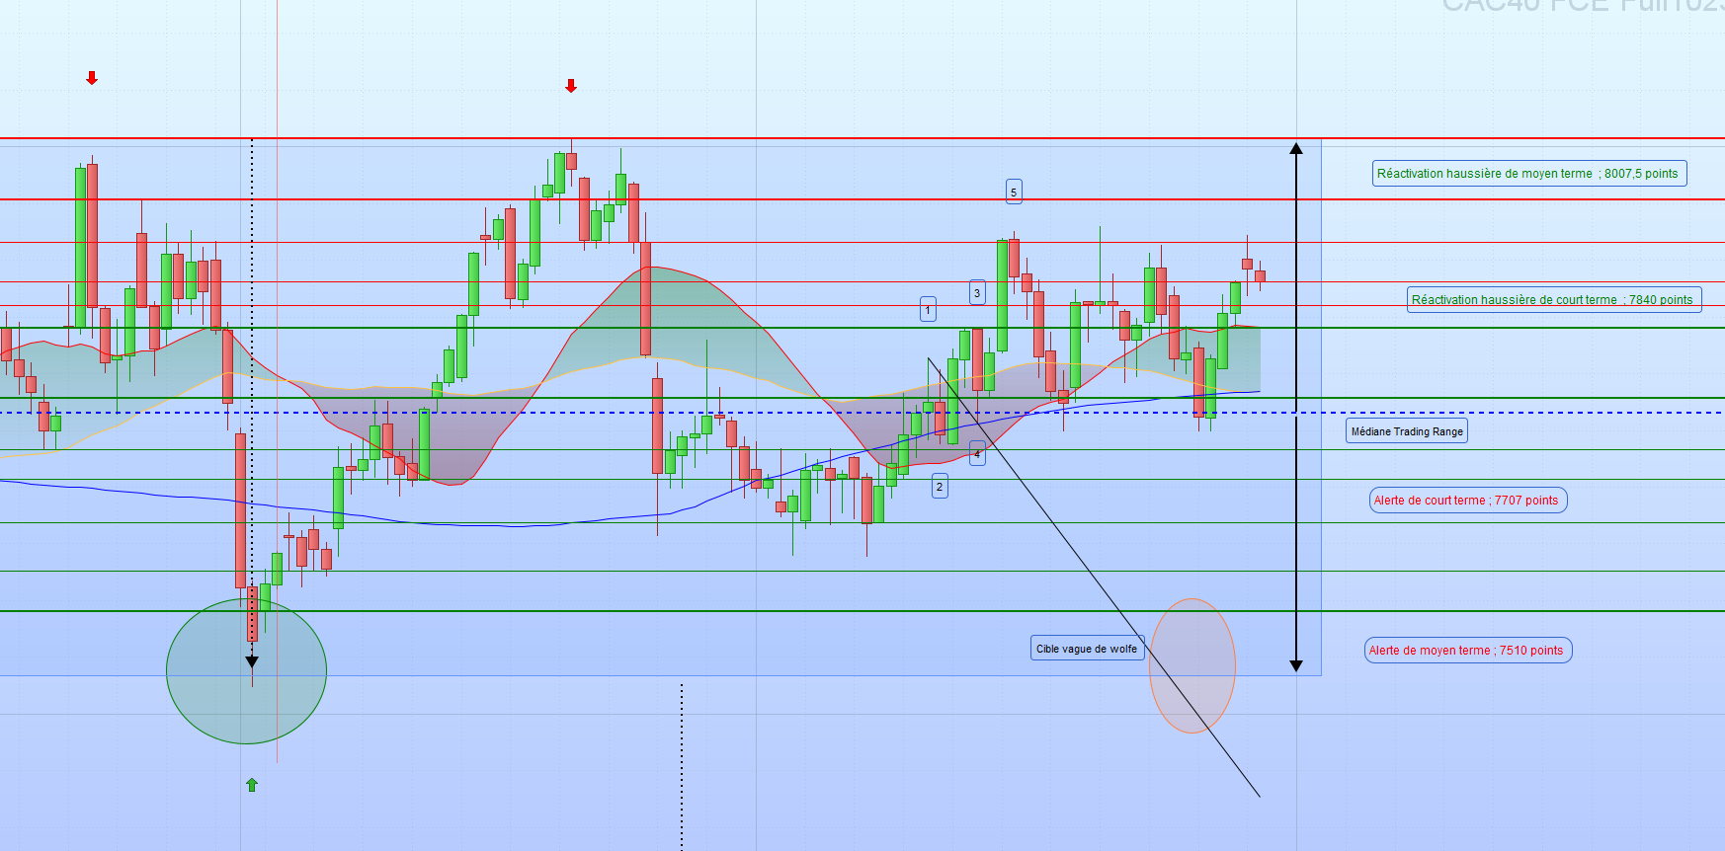The height and width of the screenshot is (851, 1725).
Task: Click the CAC40 FCE chart title watermark
Action: [1581, 6]
